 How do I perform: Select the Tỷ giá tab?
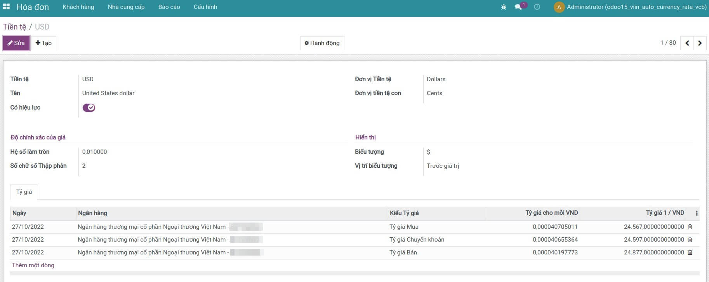tap(24, 192)
